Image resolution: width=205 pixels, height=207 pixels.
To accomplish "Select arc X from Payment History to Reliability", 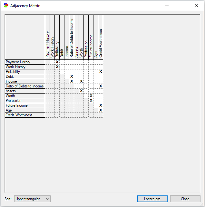I will coord(57,62).
